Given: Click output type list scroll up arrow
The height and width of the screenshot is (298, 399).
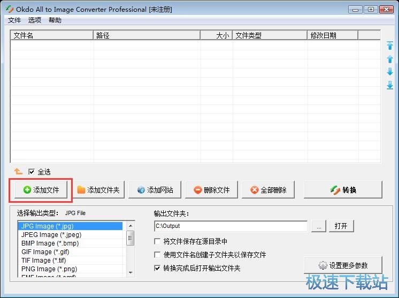Looking at the screenshot, I should tap(131, 226).
